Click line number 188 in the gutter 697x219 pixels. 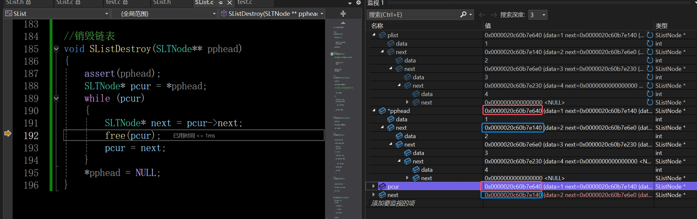[x=31, y=86]
